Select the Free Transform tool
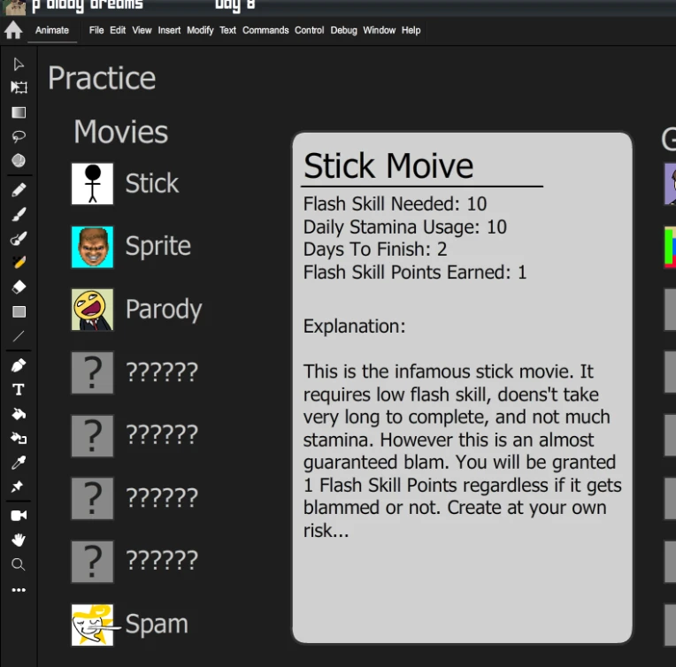This screenshot has height=667, width=676. coord(19,88)
